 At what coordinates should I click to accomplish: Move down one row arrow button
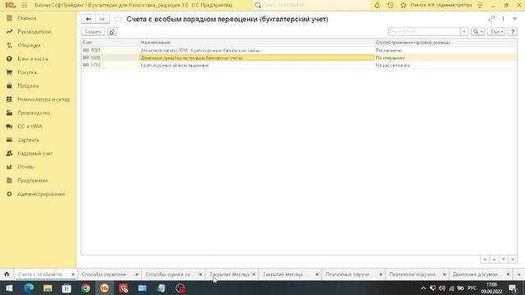[503, 259]
